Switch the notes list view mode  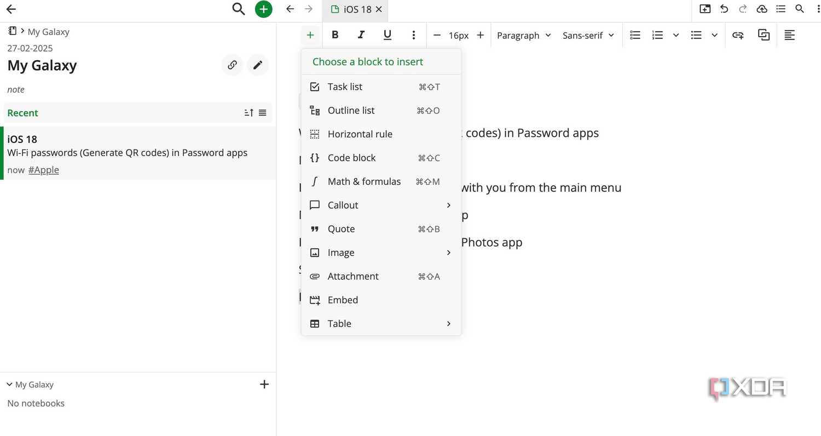[263, 113]
